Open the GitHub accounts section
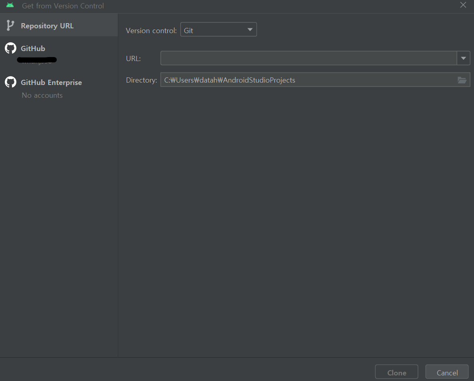 33,49
